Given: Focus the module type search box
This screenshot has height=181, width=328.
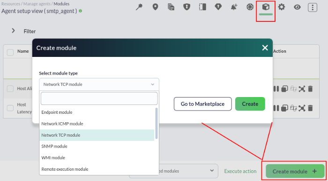Looking at the screenshot, I should [x=99, y=98].
